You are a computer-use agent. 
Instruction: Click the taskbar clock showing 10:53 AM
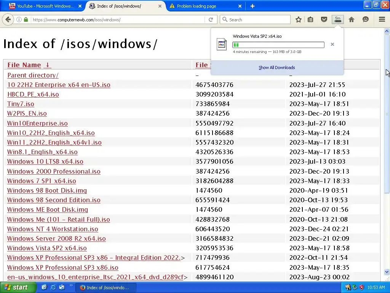pyautogui.click(x=376, y=288)
